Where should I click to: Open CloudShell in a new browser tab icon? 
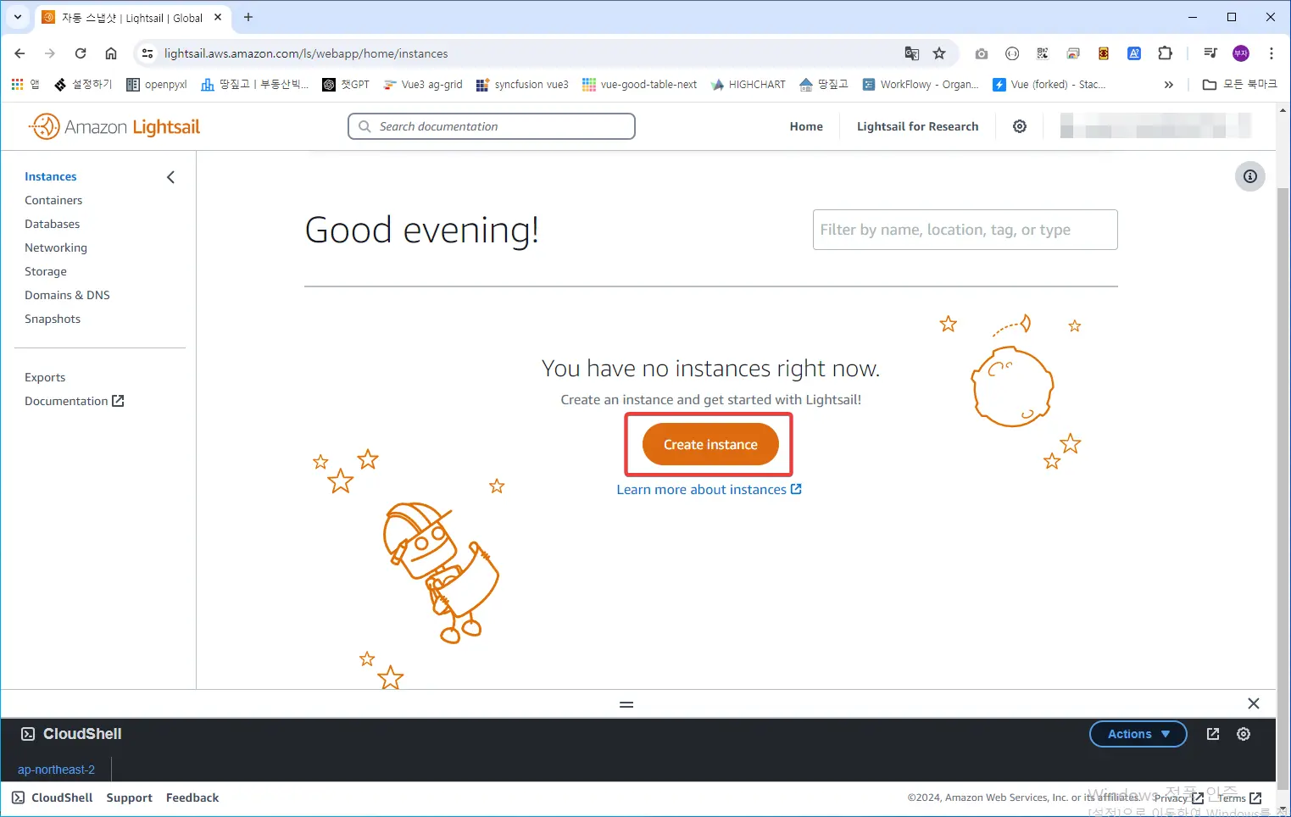point(1212,734)
